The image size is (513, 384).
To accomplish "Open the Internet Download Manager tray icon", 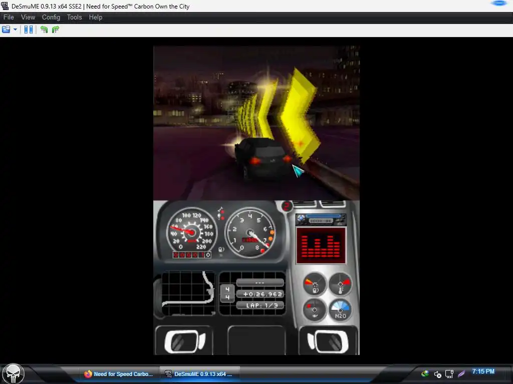I will coord(425,373).
